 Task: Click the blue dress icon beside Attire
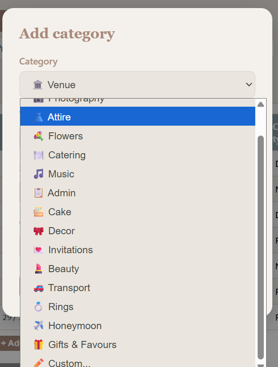tap(38, 117)
